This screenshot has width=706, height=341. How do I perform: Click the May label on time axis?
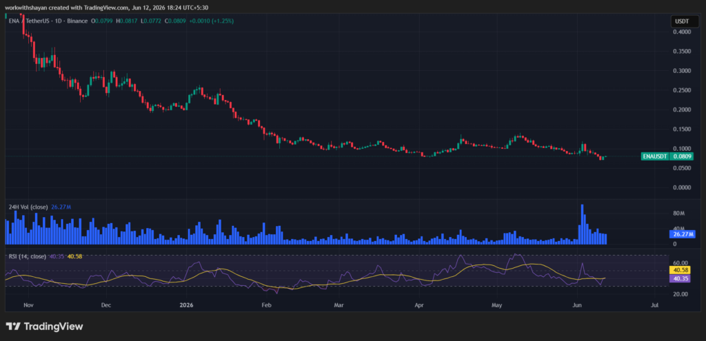coord(496,305)
